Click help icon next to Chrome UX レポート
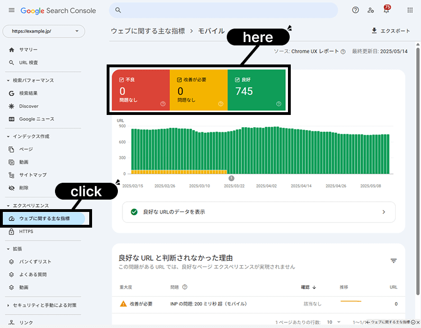Viewport: 421px width, 328px height. [343, 52]
